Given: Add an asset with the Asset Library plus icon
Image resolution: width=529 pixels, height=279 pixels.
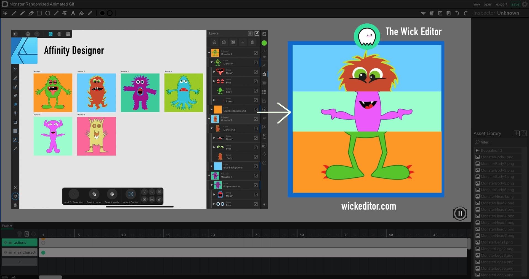Looking at the screenshot, I should (516, 133).
